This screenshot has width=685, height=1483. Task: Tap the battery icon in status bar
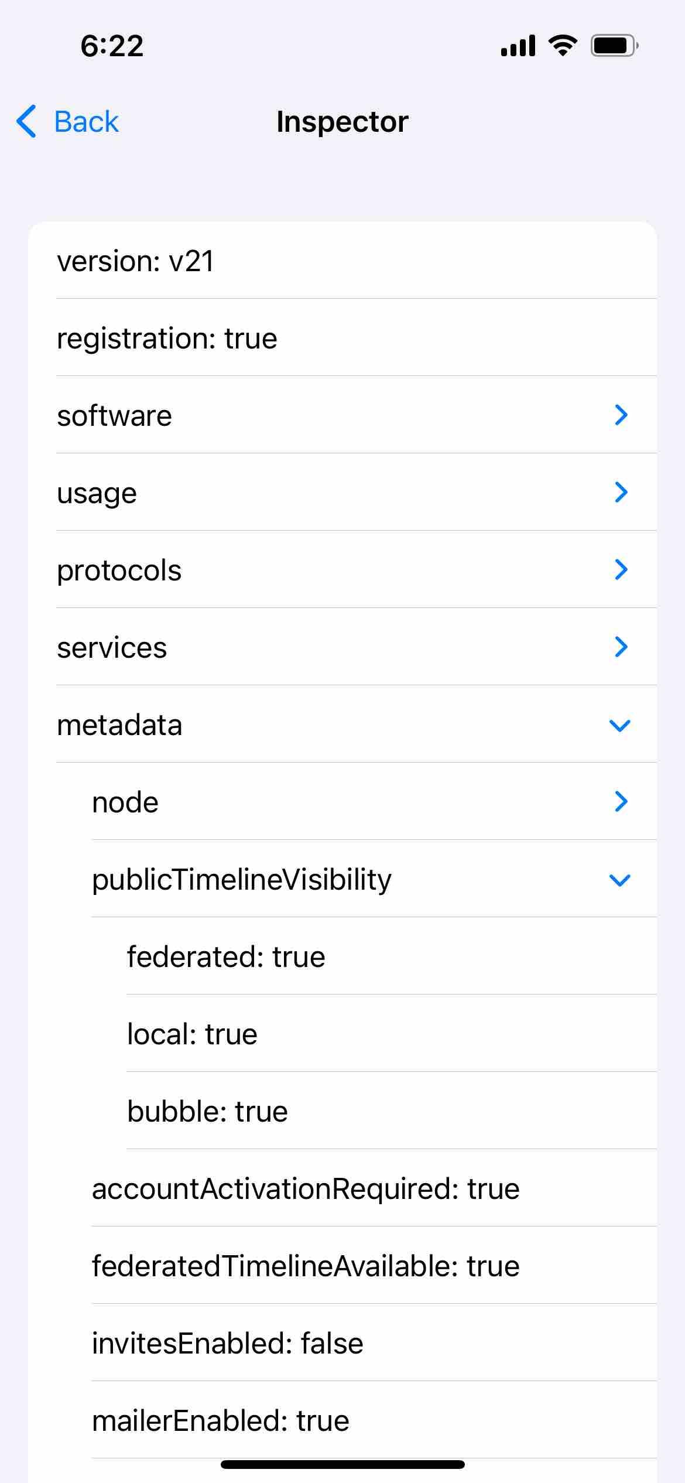point(614,46)
